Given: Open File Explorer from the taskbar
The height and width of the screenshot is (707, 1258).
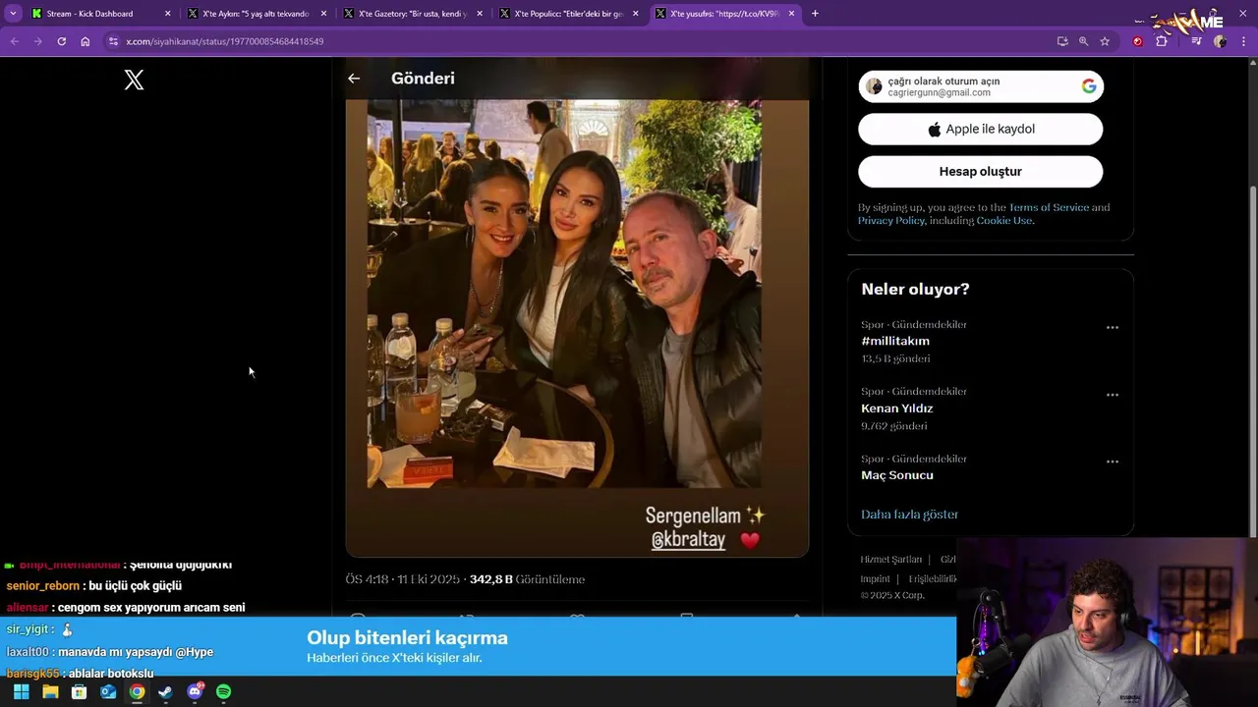Looking at the screenshot, I should tap(50, 692).
